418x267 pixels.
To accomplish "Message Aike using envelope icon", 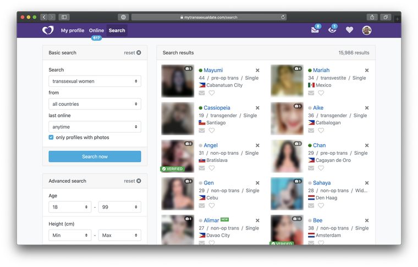I will point(311,130).
